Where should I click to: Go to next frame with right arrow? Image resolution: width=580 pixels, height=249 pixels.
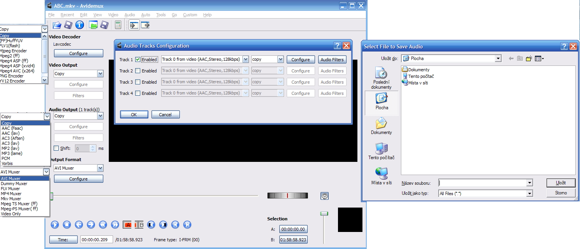tap(91, 225)
